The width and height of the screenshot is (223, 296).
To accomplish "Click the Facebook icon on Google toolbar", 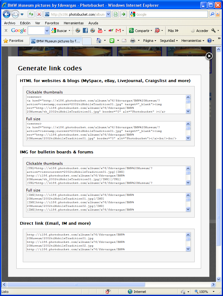I will [x=85, y=30].
